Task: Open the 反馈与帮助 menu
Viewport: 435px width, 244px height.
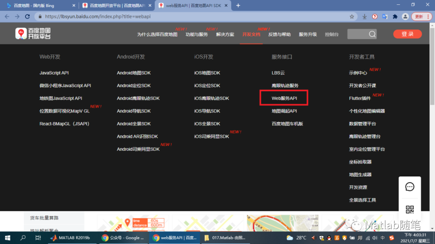Action: pos(280,34)
